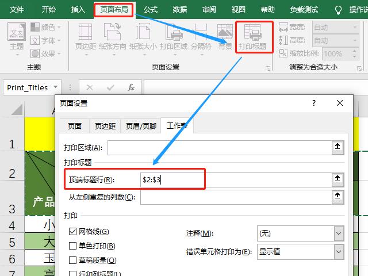This screenshot has width=368, height=276.
Task: Open 页面设置 dialog launcher in ribbon
Action: click(268, 68)
